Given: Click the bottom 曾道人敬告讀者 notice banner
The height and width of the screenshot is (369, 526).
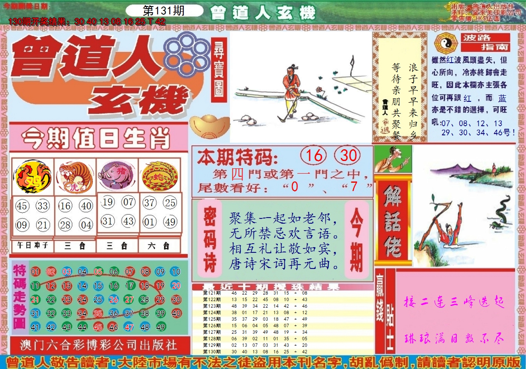Looking at the screenshot, I should tap(263, 362).
